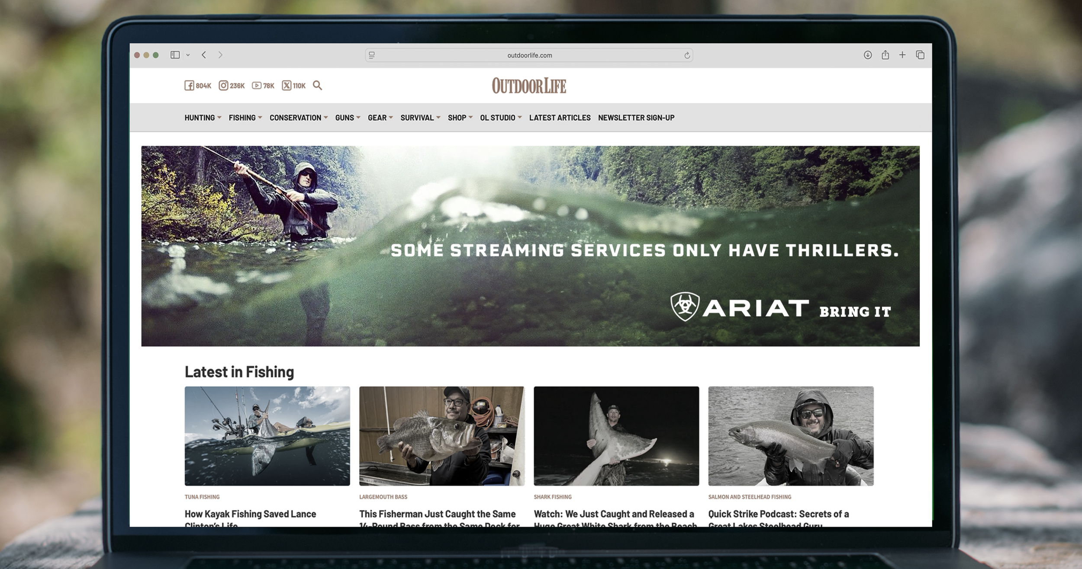1082x569 pixels.
Task: Reload the page in address bar
Action: [687, 55]
